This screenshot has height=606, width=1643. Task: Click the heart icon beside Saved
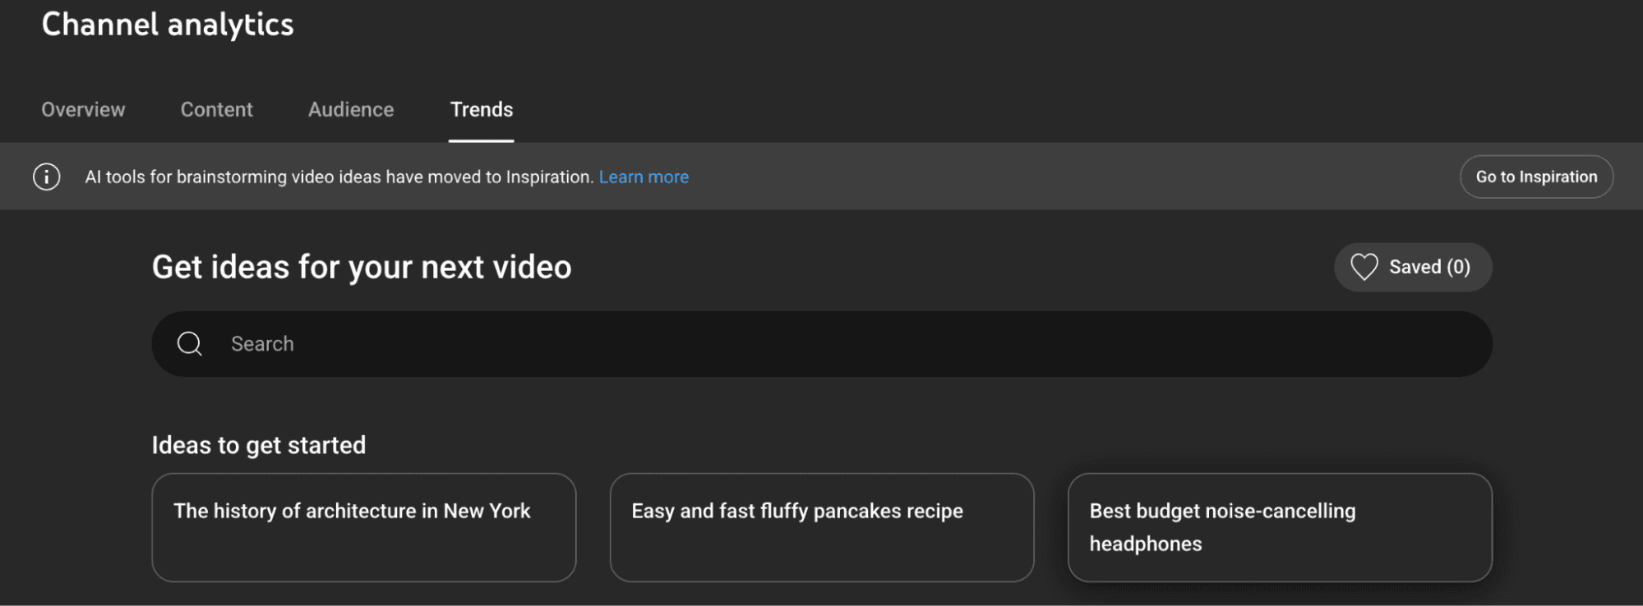tap(1364, 267)
